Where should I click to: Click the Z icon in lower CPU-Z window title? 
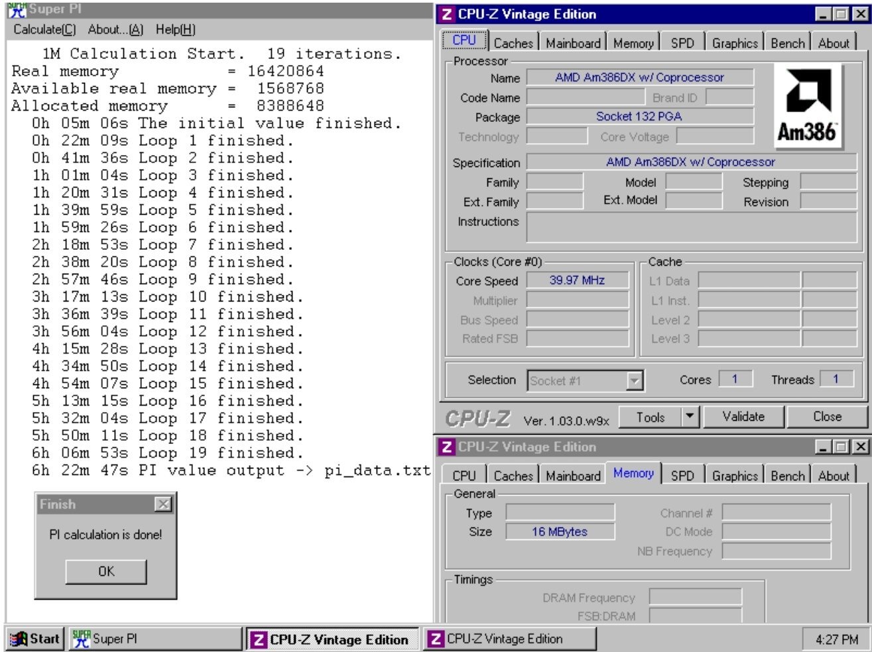click(448, 447)
